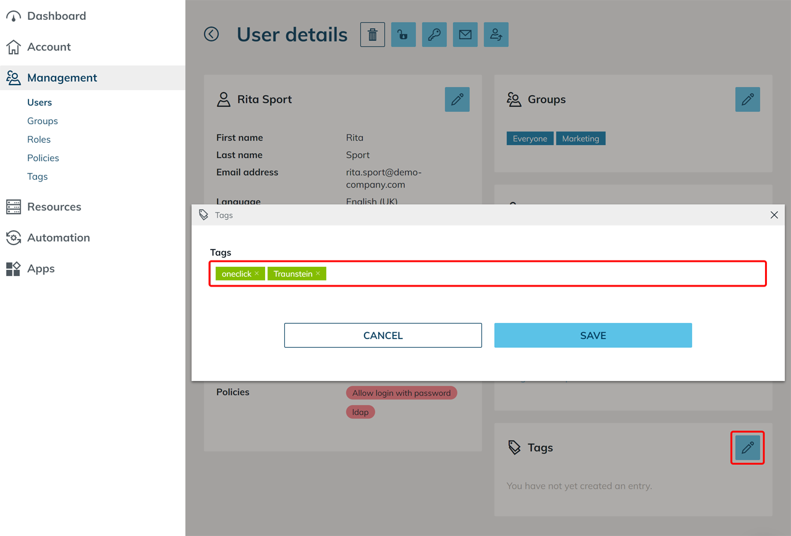Click the unlock padlock icon button
This screenshot has height=536, width=791.
[404, 35]
